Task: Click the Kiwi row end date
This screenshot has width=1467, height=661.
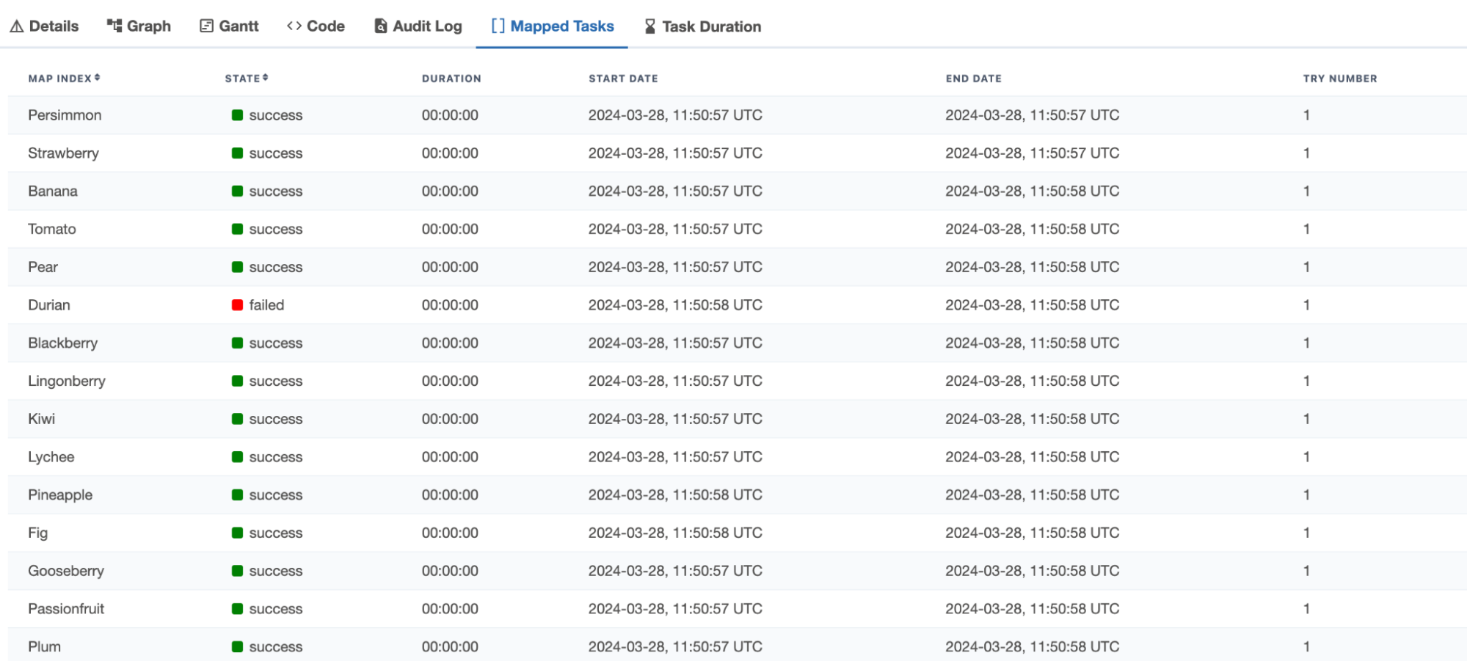Action: click(1032, 419)
